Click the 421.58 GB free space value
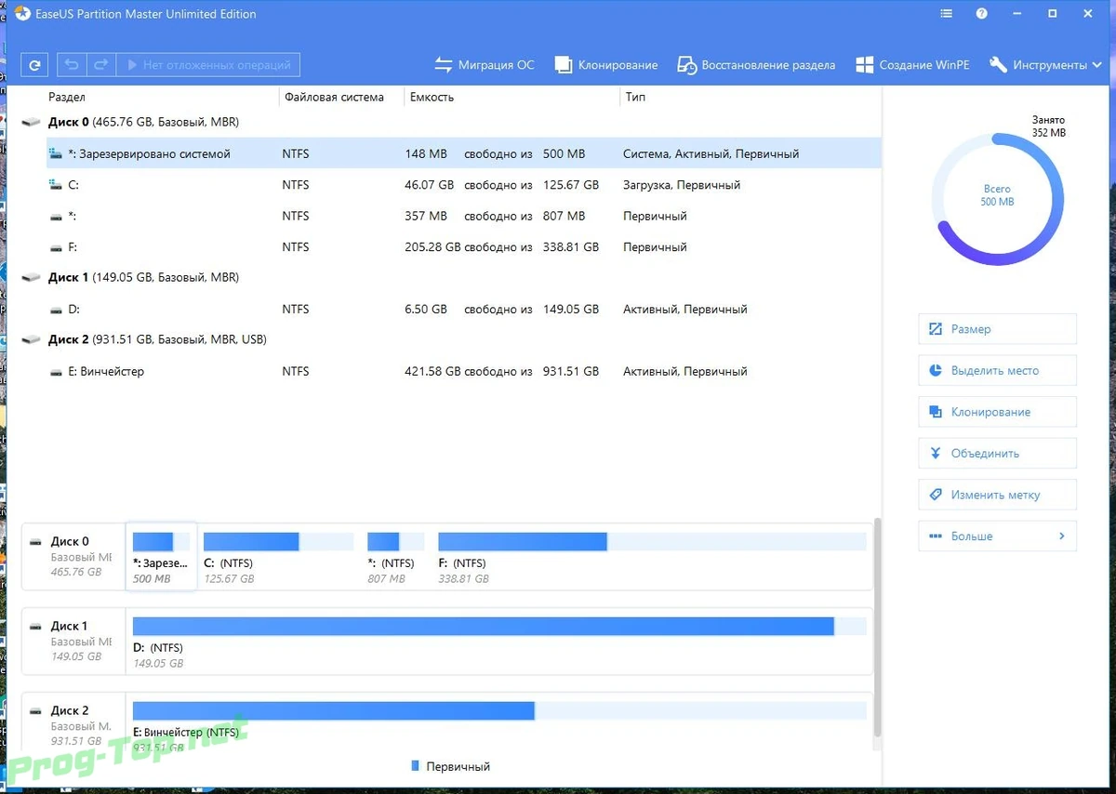1116x794 pixels. pos(432,371)
